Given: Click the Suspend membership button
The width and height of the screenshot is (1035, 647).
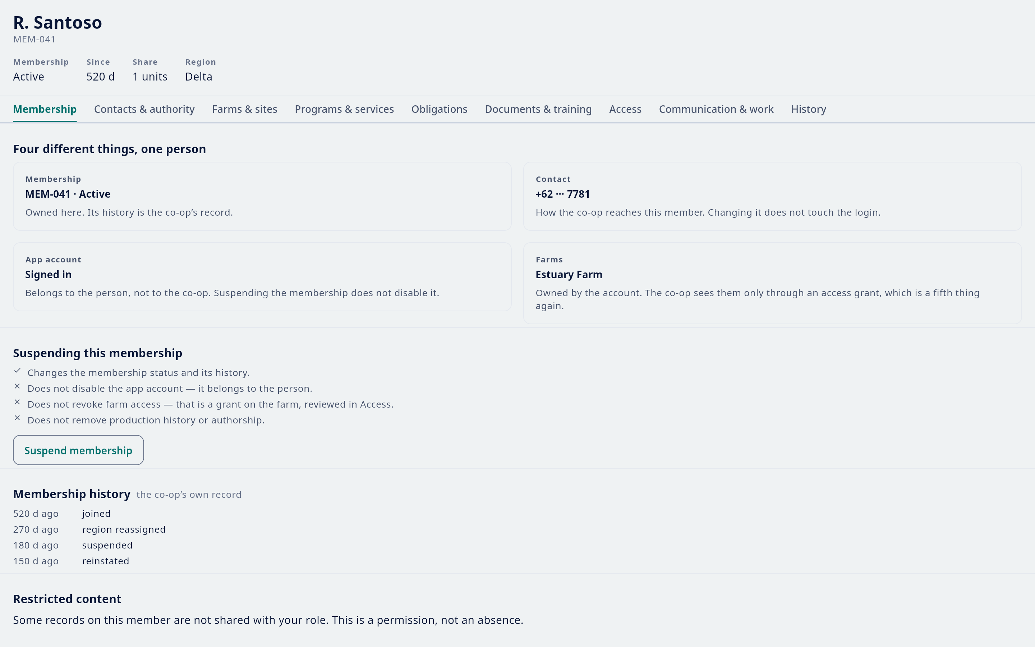Looking at the screenshot, I should click(x=78, y=450).
